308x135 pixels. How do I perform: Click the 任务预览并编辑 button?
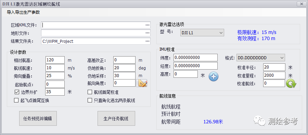(x=38, y=119)
